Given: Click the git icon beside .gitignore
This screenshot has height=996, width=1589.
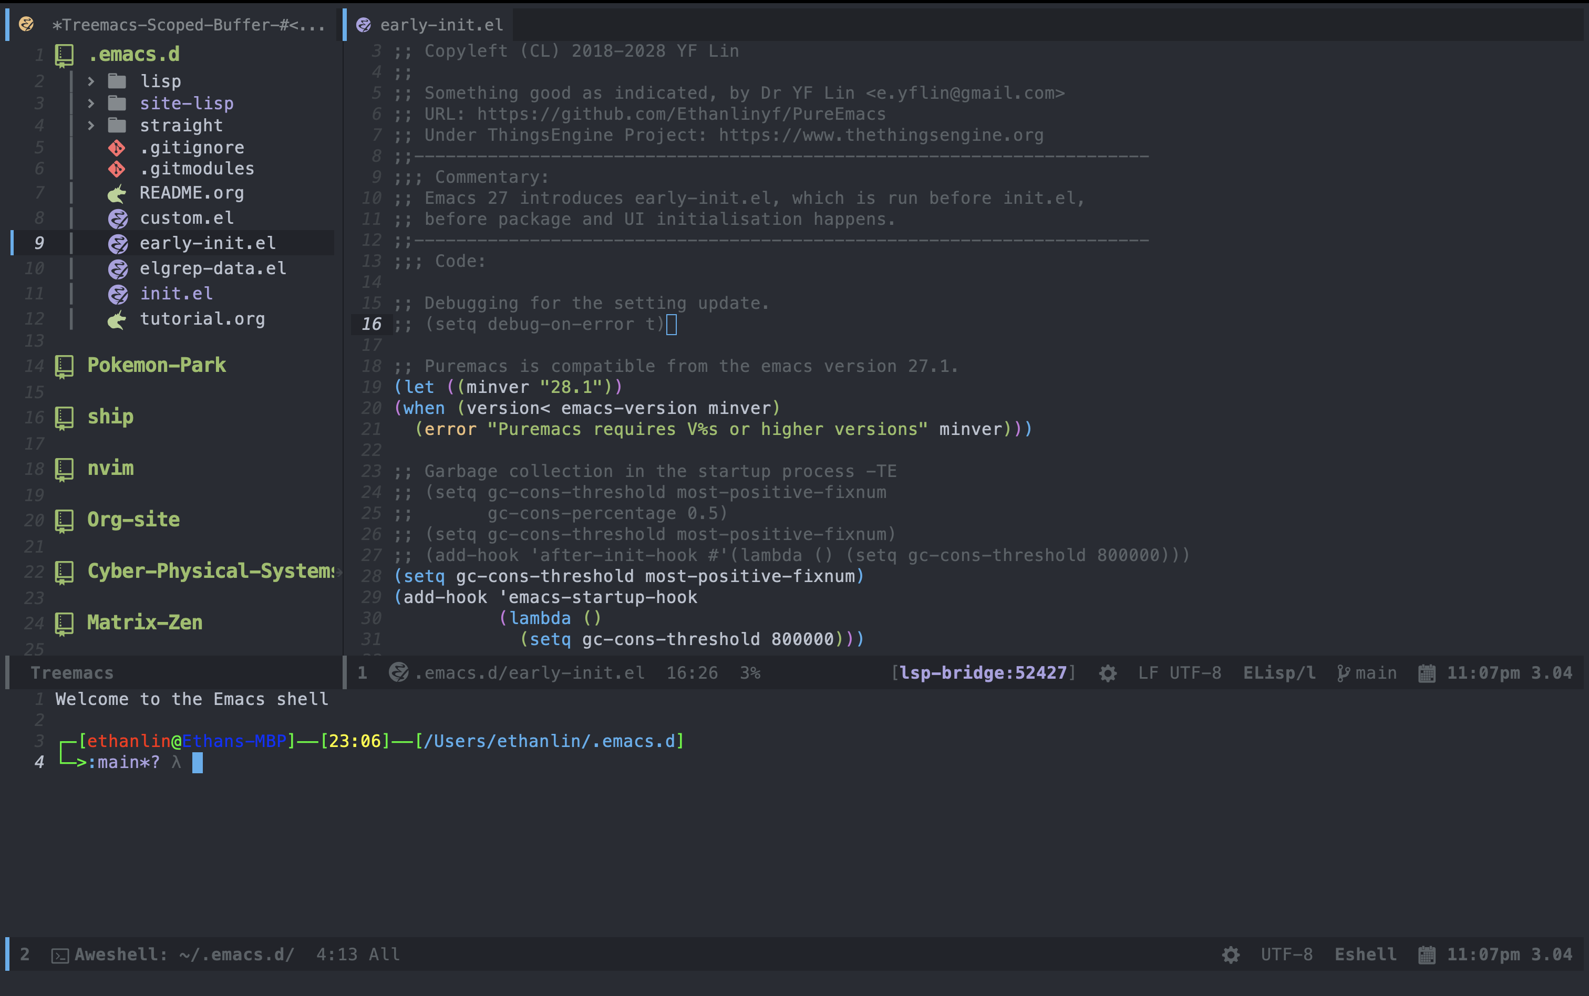Looking at the screenshot, I should pyautogui.click(x=117, y=148).
